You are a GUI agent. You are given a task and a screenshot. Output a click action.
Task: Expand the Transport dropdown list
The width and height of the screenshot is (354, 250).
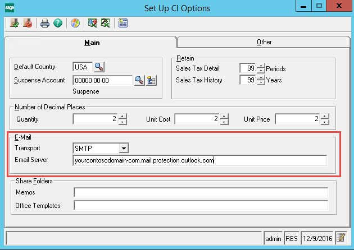(124, 149)
